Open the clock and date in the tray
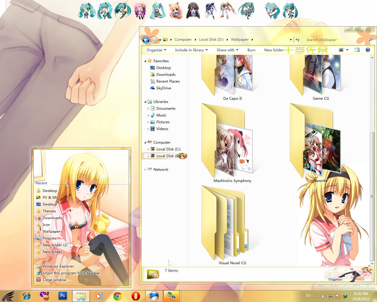 coord(361,296)
